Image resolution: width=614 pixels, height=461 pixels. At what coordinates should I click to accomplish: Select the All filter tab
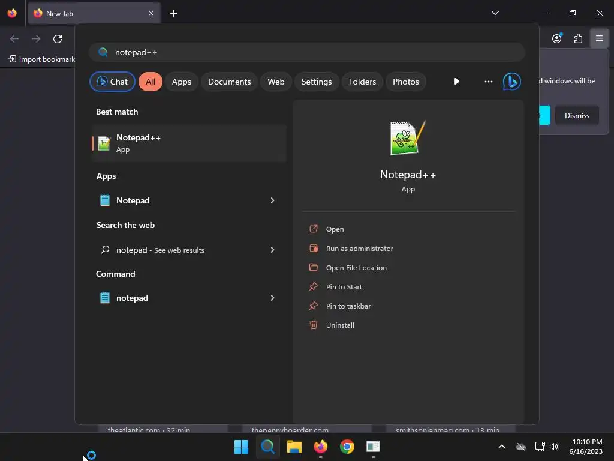point(151,82)
